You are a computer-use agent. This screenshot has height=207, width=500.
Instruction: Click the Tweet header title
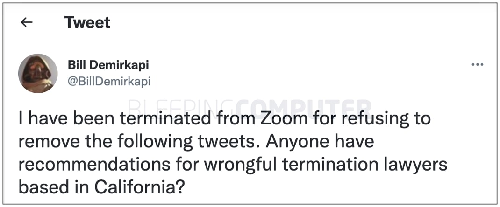pyautogui.click(x=87, y=22)
